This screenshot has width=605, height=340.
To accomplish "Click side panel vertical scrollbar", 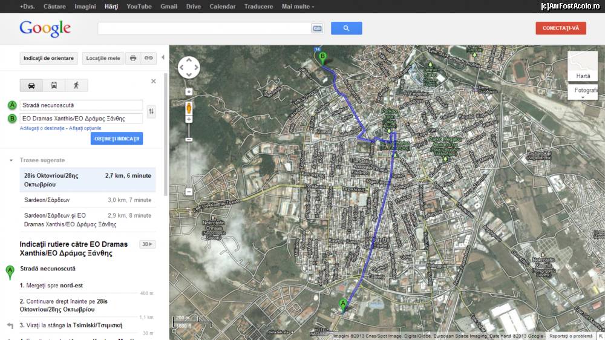I will pos(166,134).
